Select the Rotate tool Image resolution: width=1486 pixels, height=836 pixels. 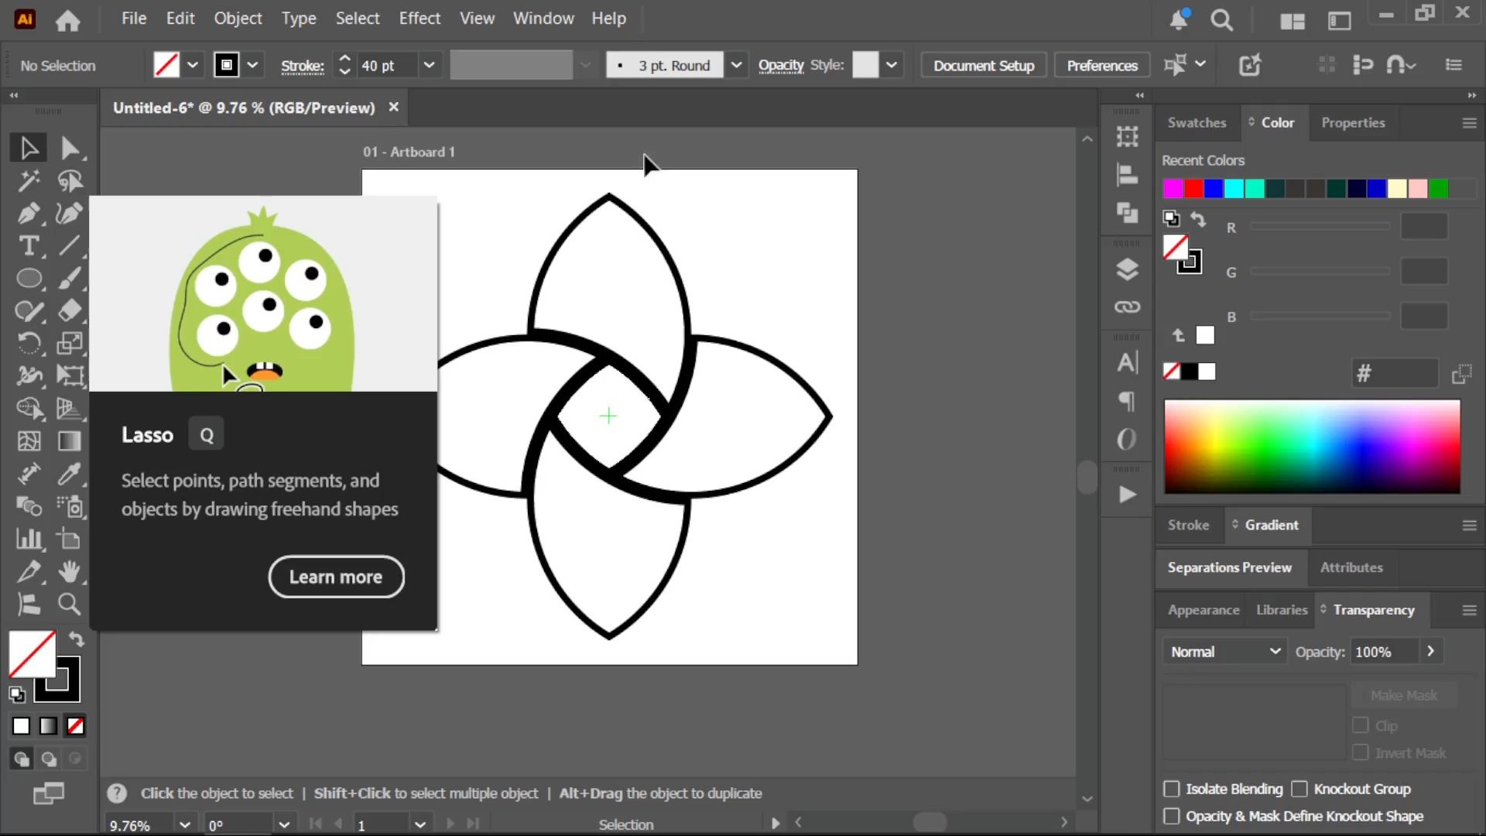click(29, 344)
